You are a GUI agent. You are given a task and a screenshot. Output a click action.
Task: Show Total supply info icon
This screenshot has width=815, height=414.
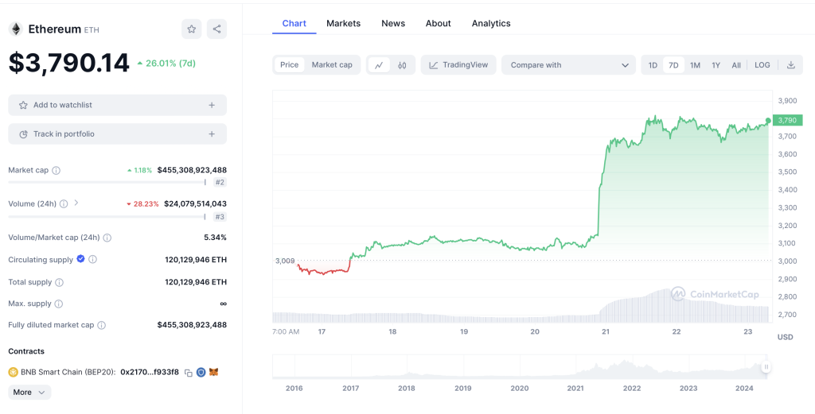[x=59, y=282]
